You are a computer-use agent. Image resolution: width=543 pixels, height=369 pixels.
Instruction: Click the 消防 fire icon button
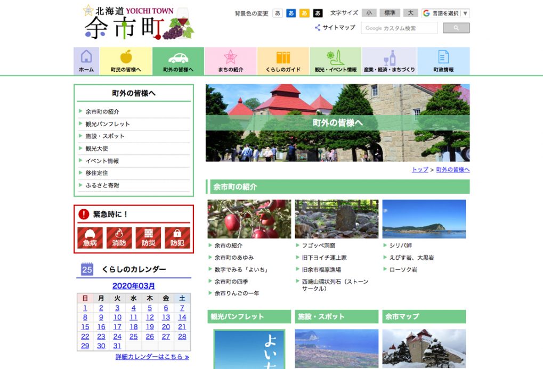tap(119, 237)
